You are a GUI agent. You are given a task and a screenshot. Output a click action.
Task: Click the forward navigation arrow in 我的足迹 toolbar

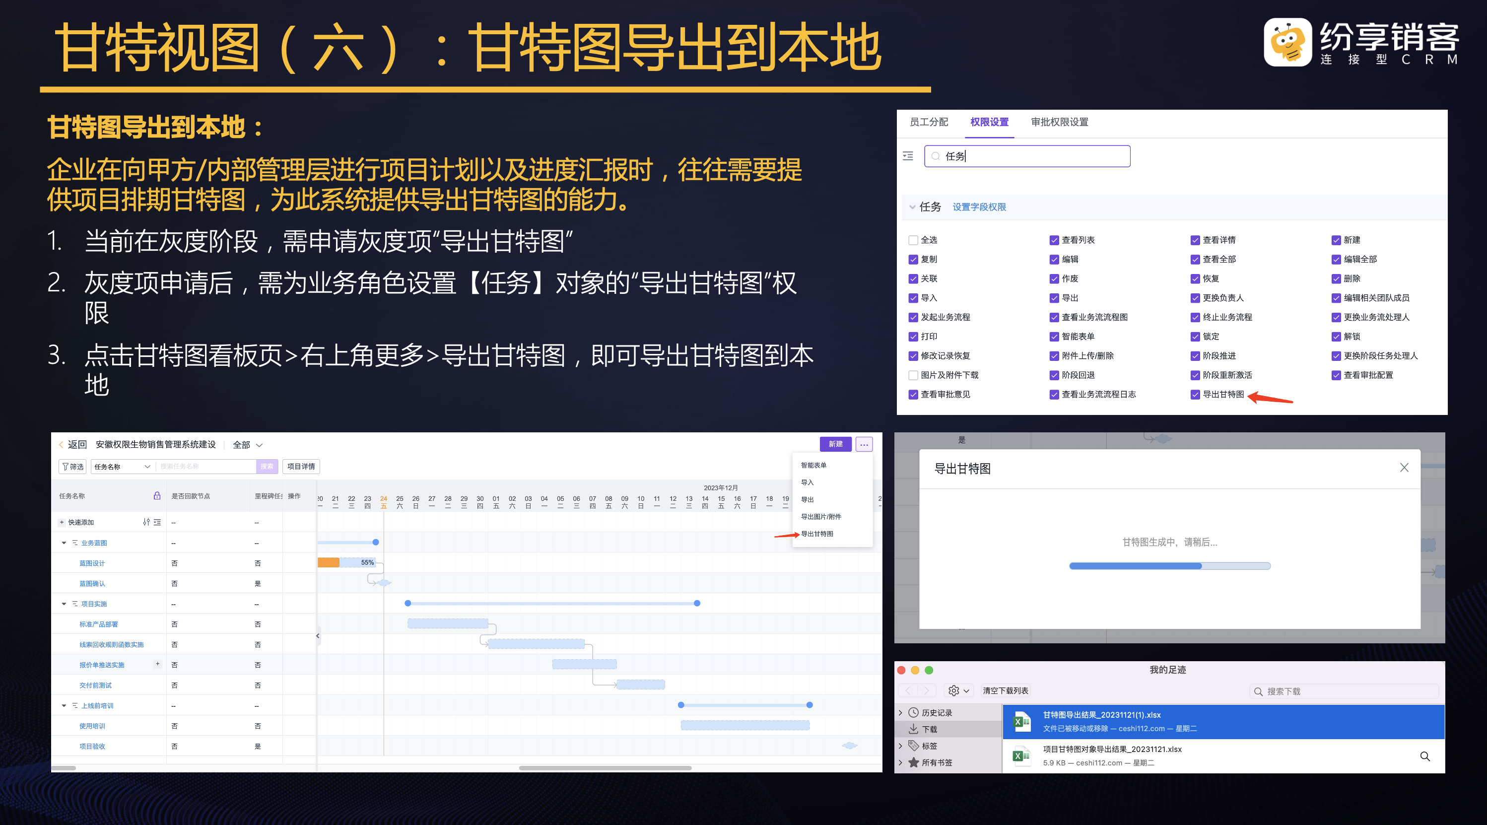pyautogui.click(x=927, y=690)
